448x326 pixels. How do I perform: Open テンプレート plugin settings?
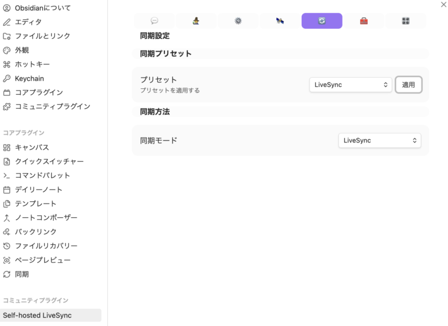point(35,204)
